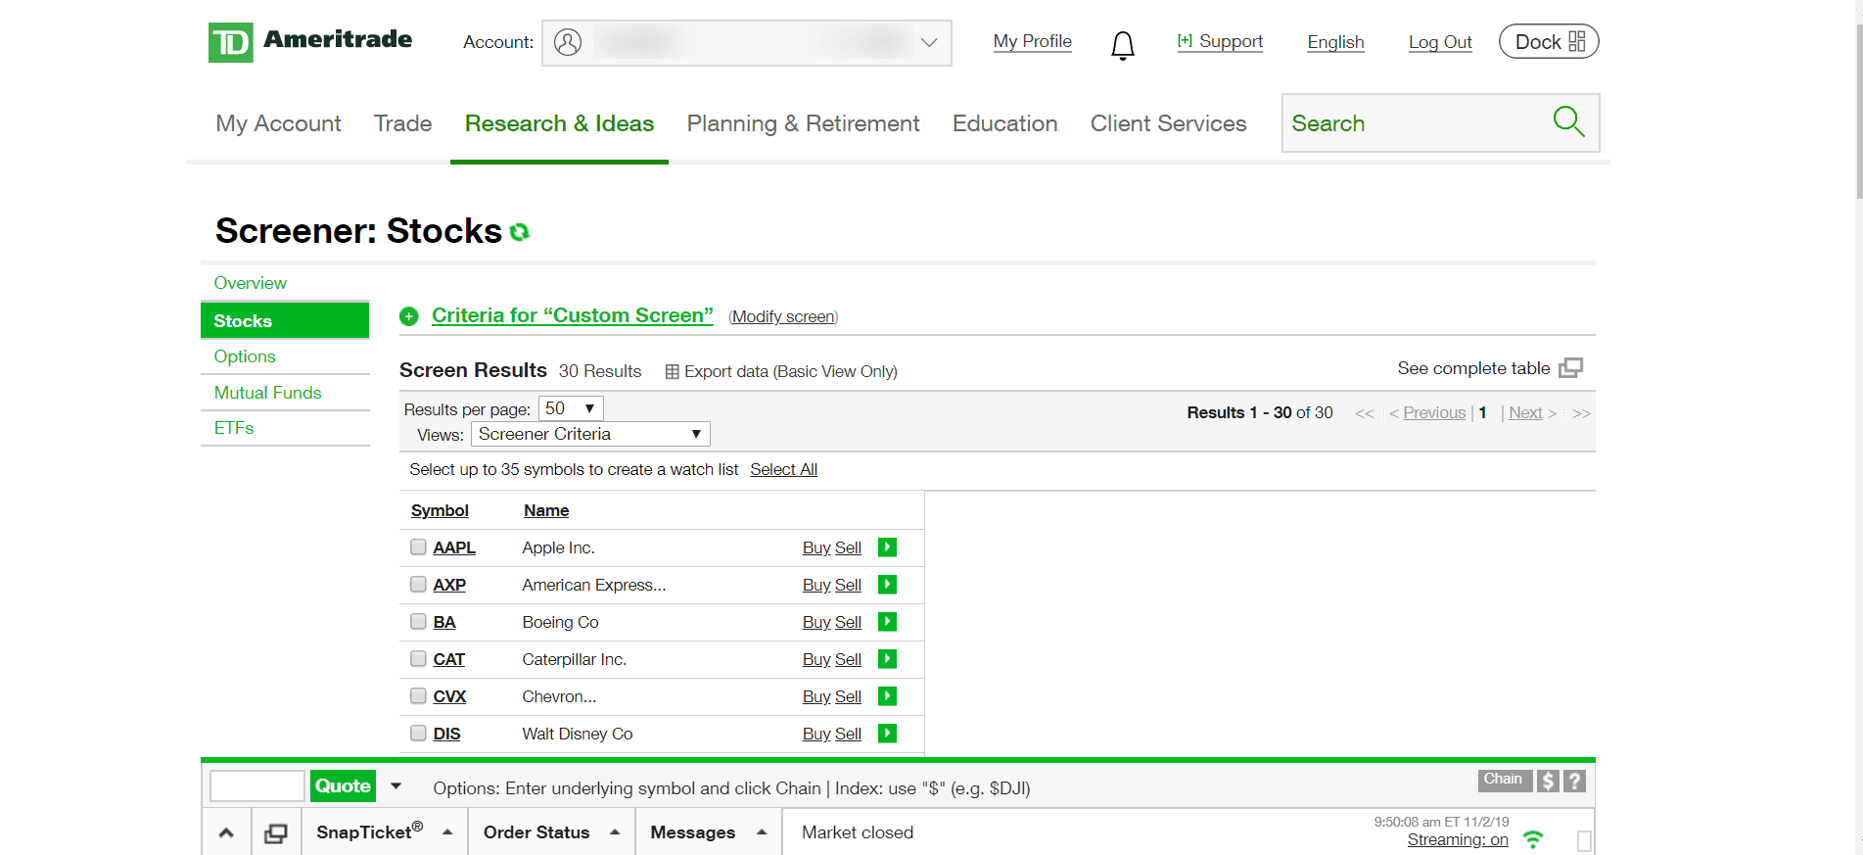Click the streaming wifi status icon

(1533, 839)
